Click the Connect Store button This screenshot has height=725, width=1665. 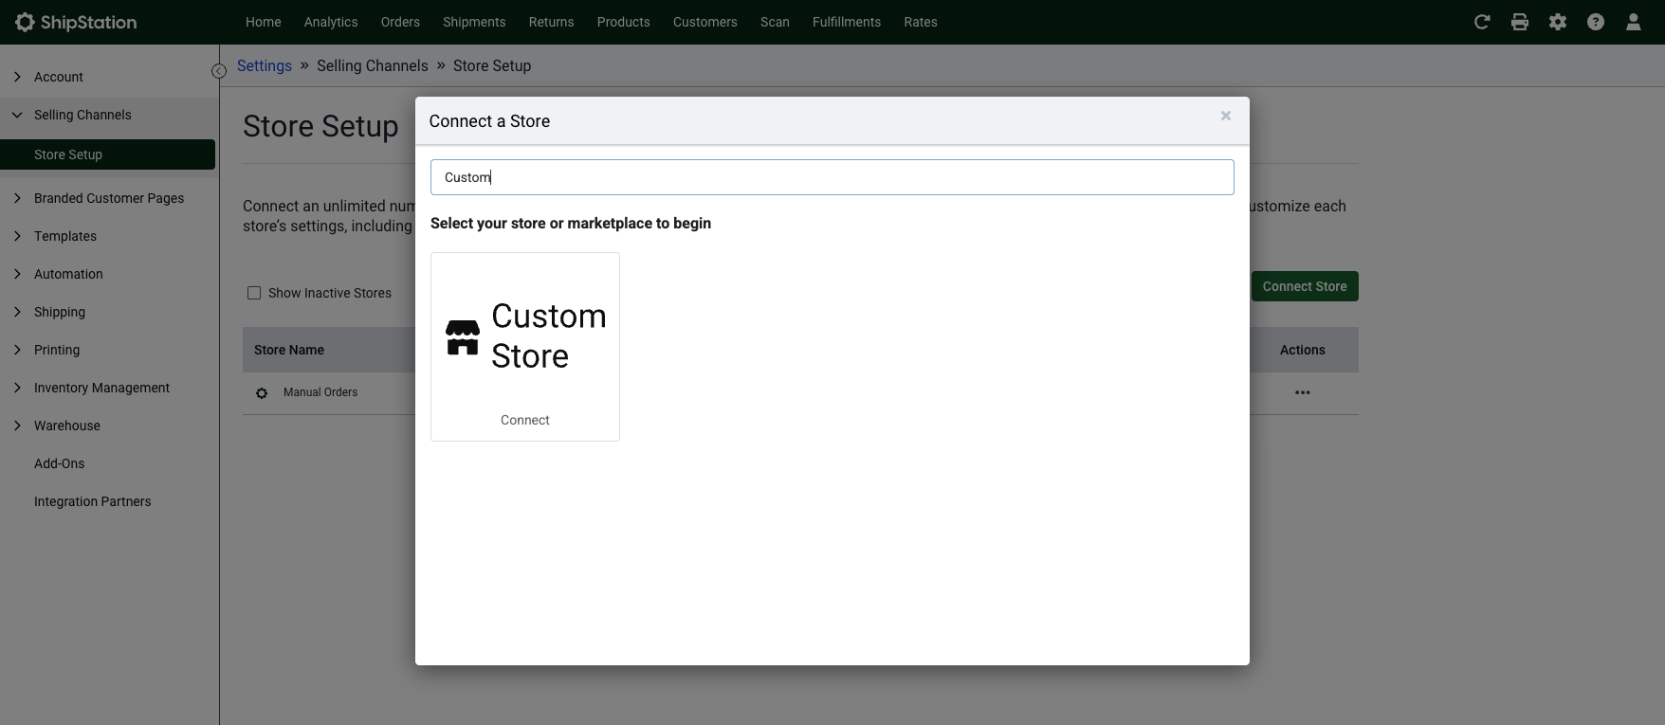1304,286
